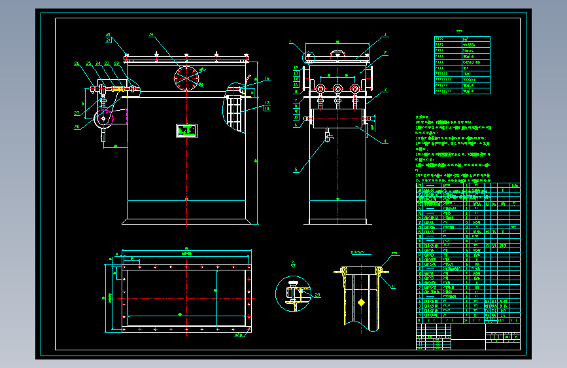Select the yellow diamond in the filter bag detail
This screenshot has width=567, height=368.
click(x=361, y=303)
